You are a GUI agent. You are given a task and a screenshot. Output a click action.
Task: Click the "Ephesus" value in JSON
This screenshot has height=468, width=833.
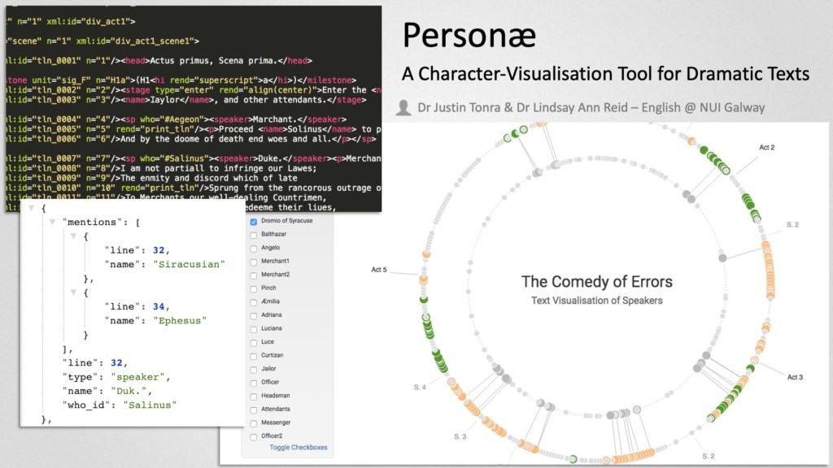[x=180, y=320]
